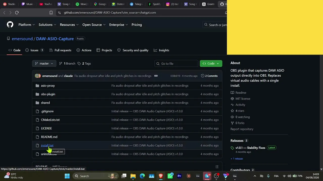This screenshot has width=323, height=181.
Task: Open commit hash 038b019
Action: [x=175, y=76]
